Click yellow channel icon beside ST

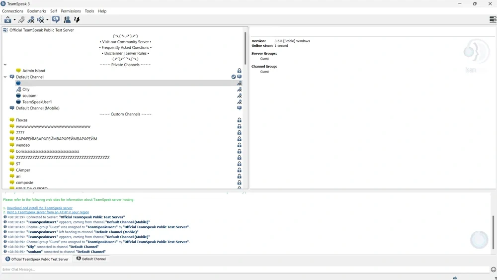point(12,164)
